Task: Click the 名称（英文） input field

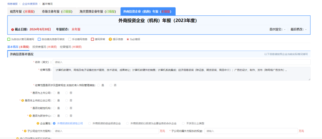Action: (x=182, y=62)
